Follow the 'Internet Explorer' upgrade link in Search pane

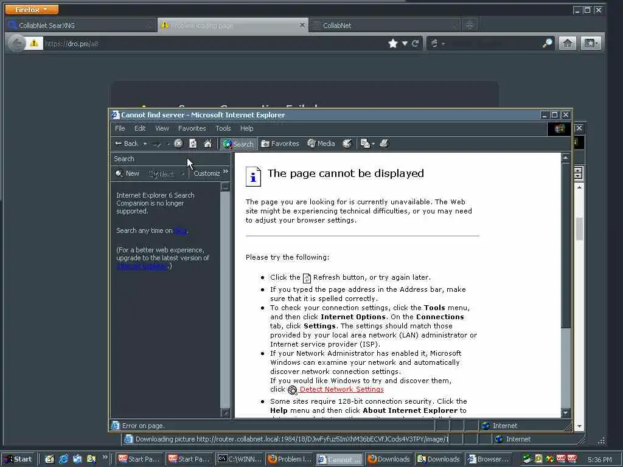[142, 266]
